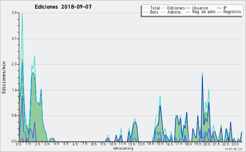Image resolution: width=246 pixels, height=152 pixels.
Task: Select the 'Ediciones' legend entry
Action: click(176, 8)
